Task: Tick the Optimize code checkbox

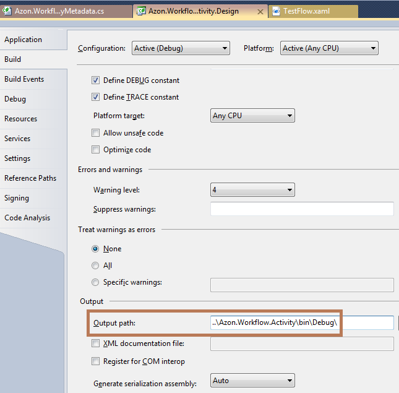Action: (96, 150)
